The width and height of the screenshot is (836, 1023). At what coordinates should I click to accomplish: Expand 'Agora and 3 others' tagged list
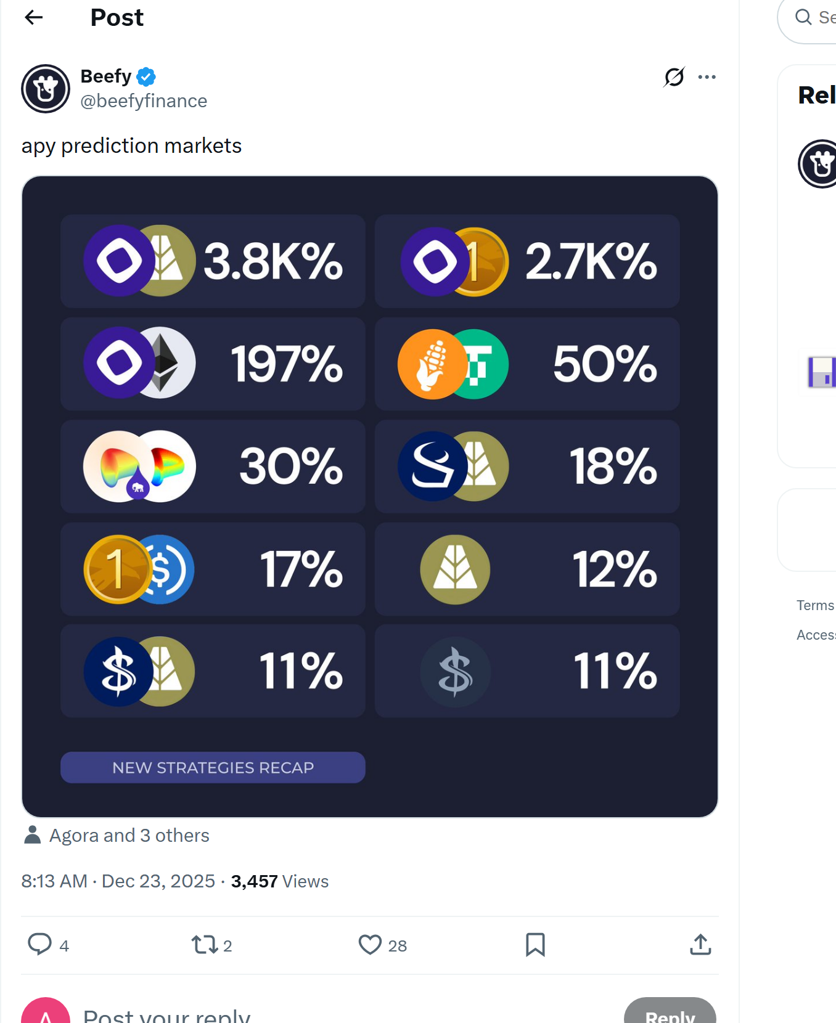(129, 835)
